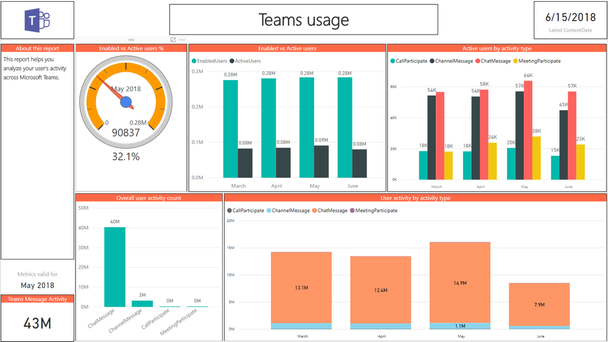Select April ActiveUsers dark bar

(x=283, y=162)
